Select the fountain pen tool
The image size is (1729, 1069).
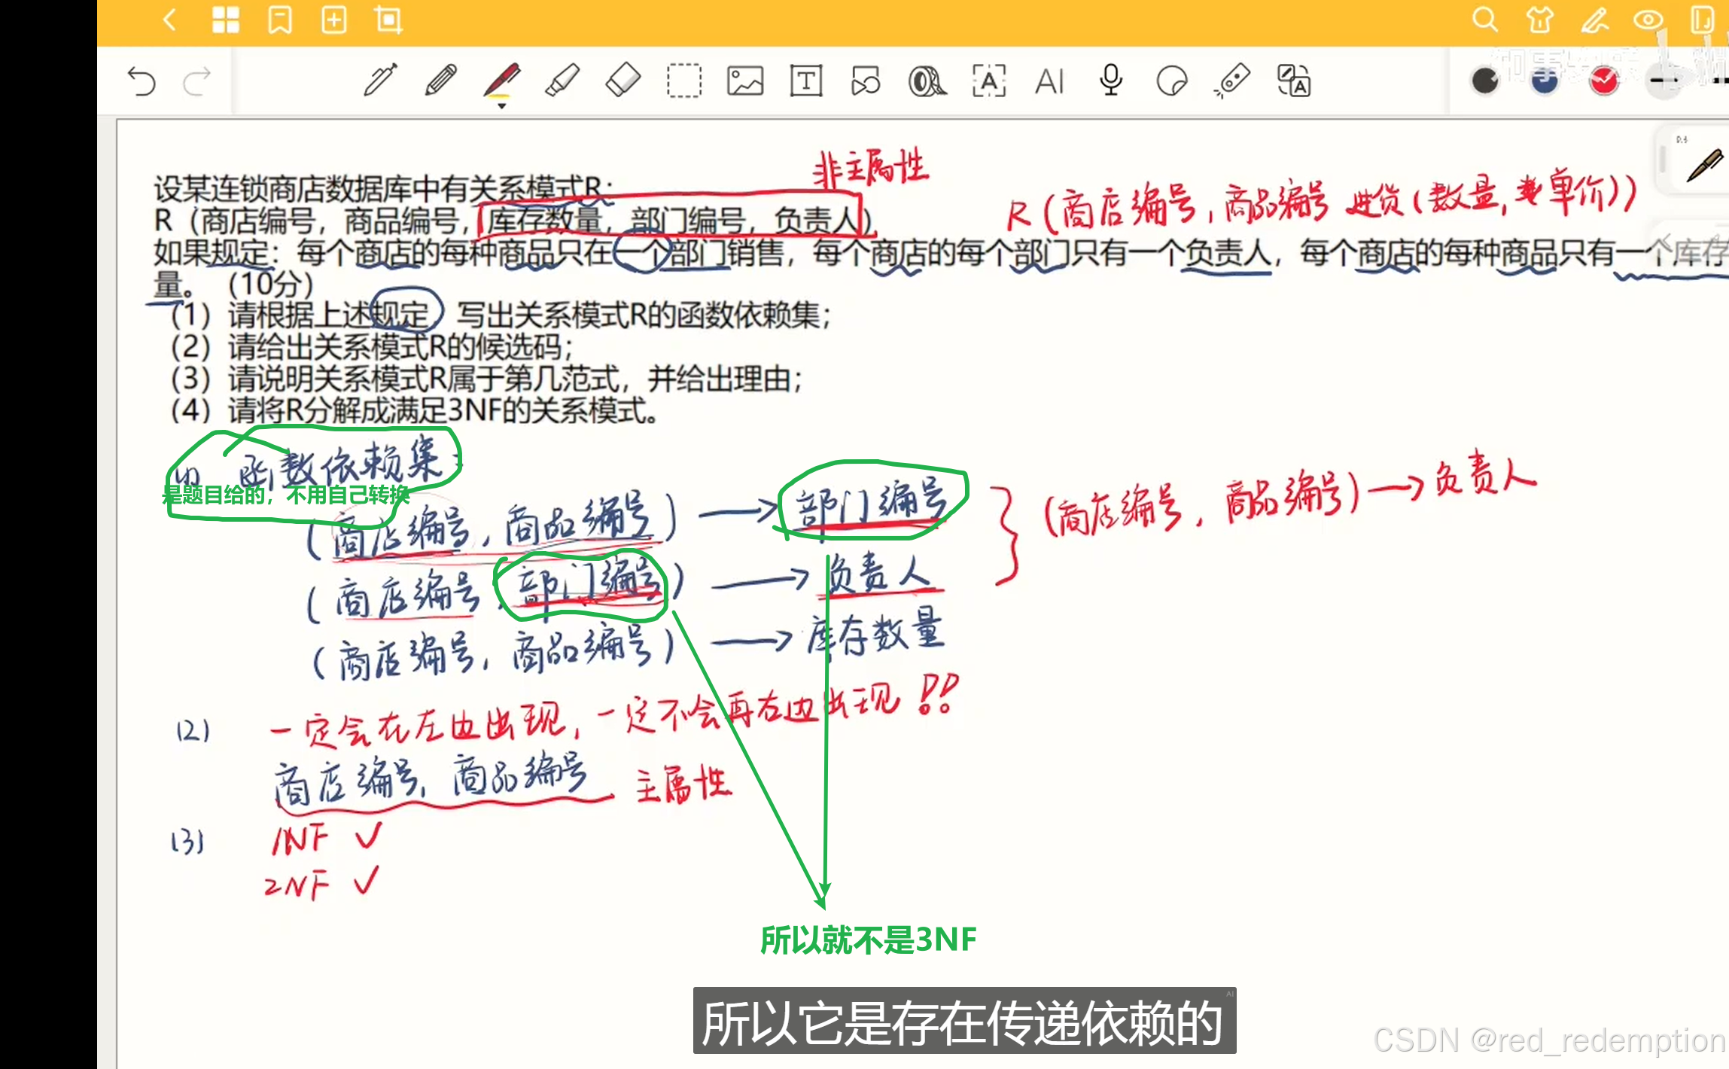(380, 81)
